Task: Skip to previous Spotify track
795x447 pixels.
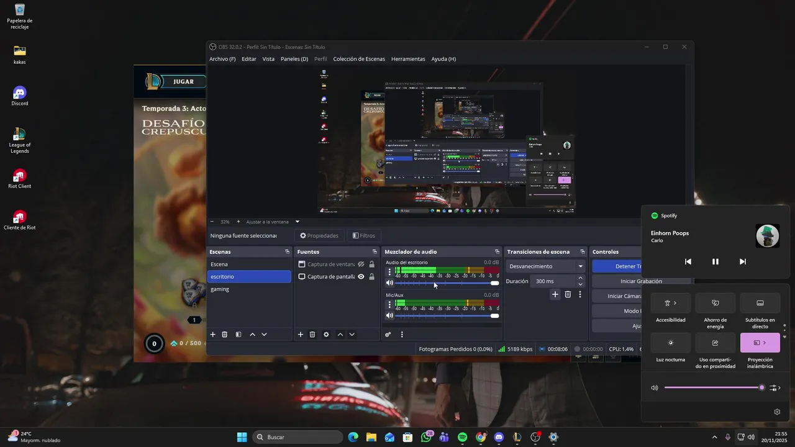Action: click(x=688, y=261)
